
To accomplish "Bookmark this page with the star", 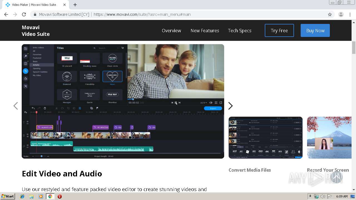I will pos(330,14).
